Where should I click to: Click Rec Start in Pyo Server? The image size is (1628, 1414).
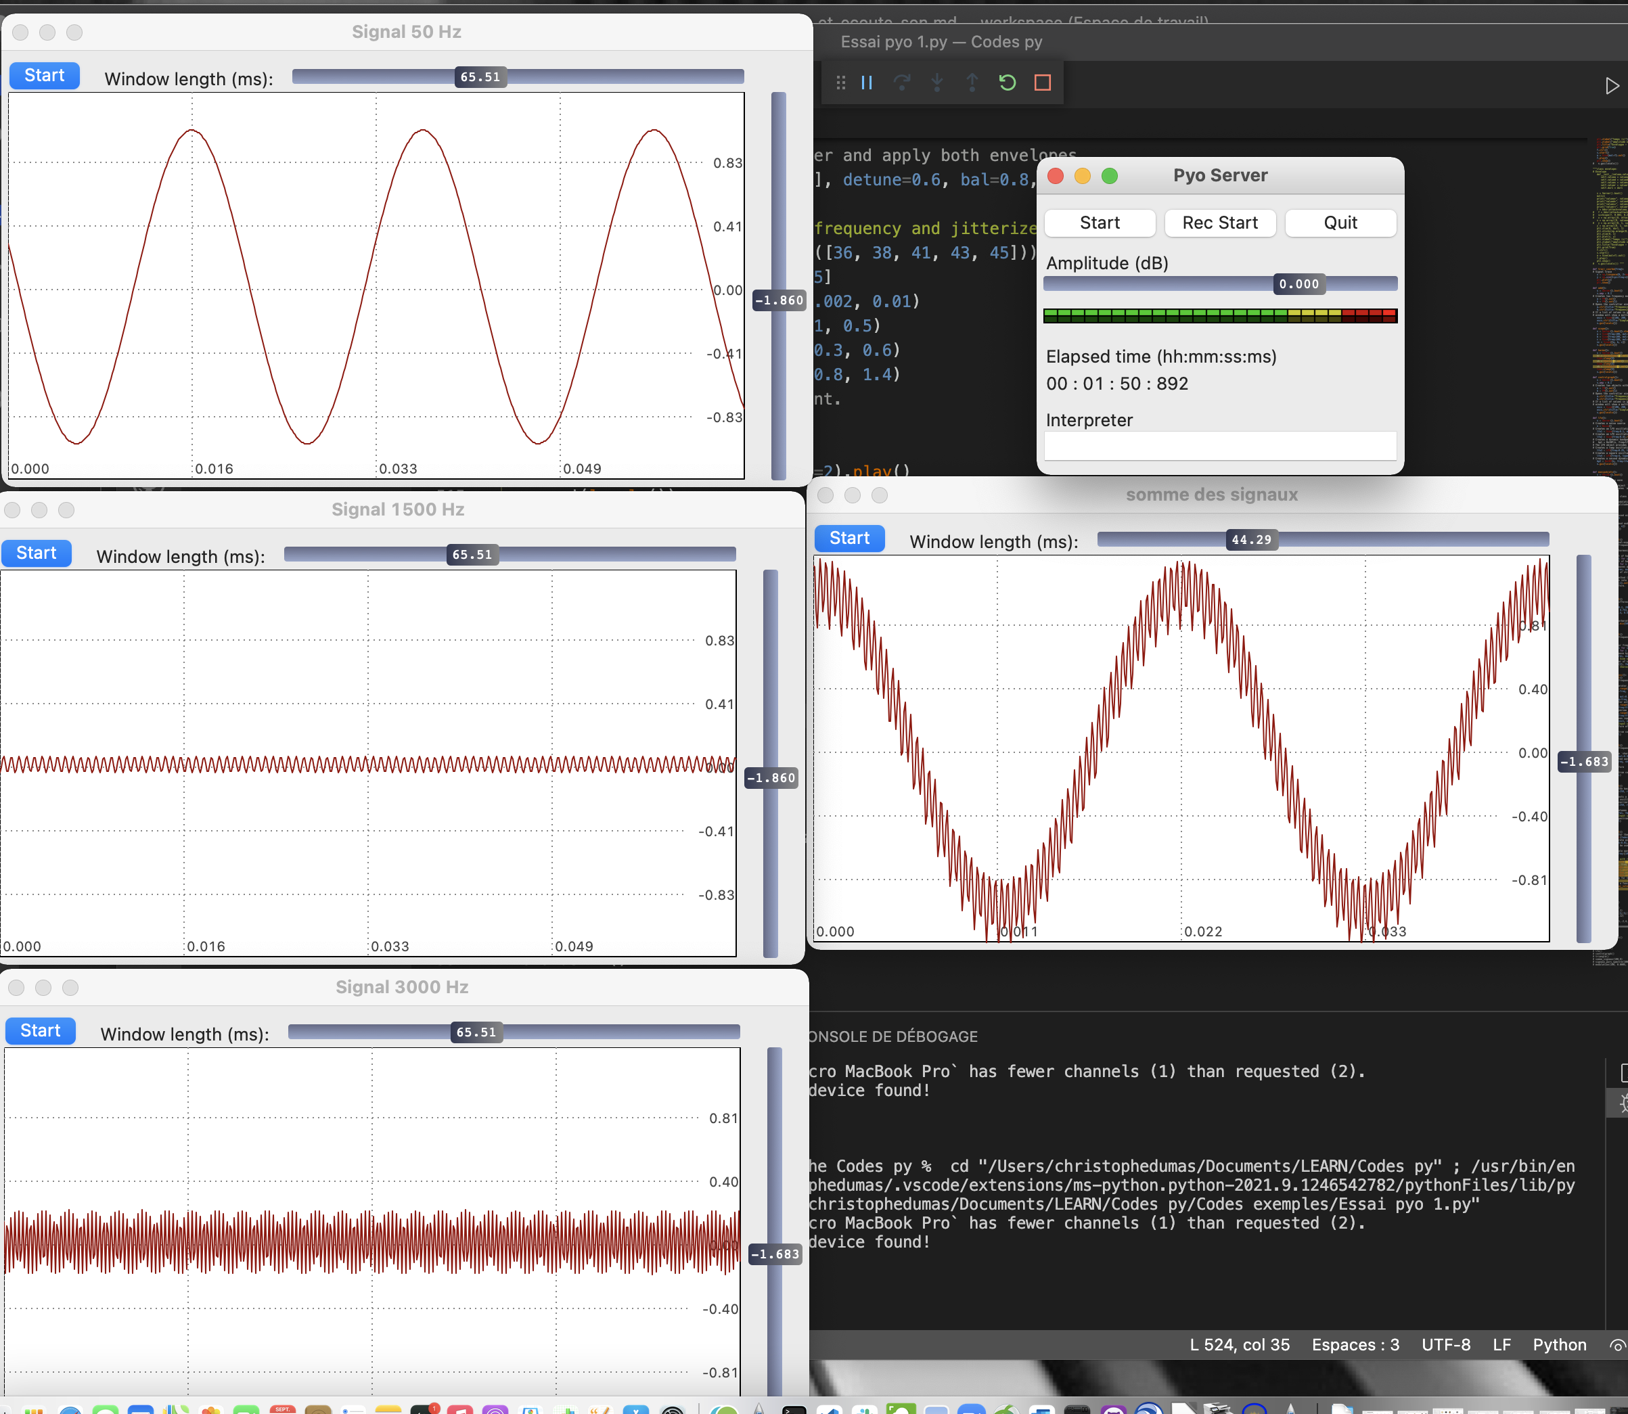point(1220,223)
